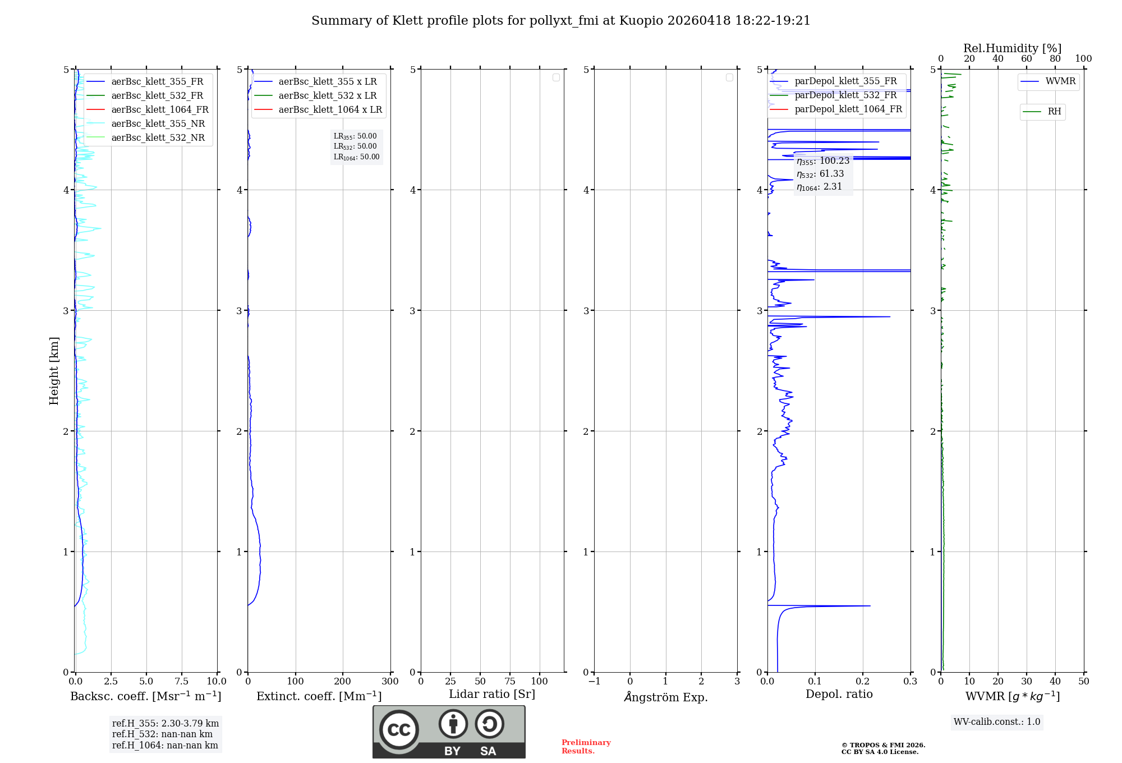Click the aerBsc_klett_532_NR legend entry
Image resolution: width=1122 pixels, height=763 pixels.
click(x=158, y=138)
